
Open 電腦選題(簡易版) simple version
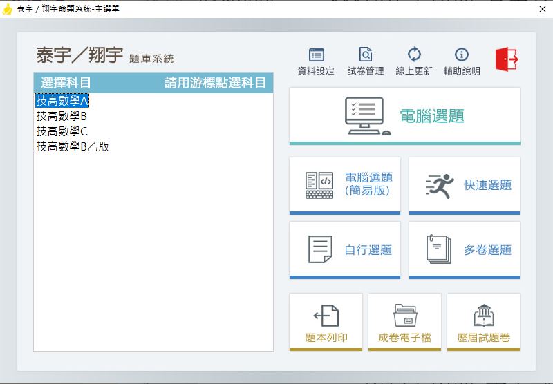click(345, 186)
